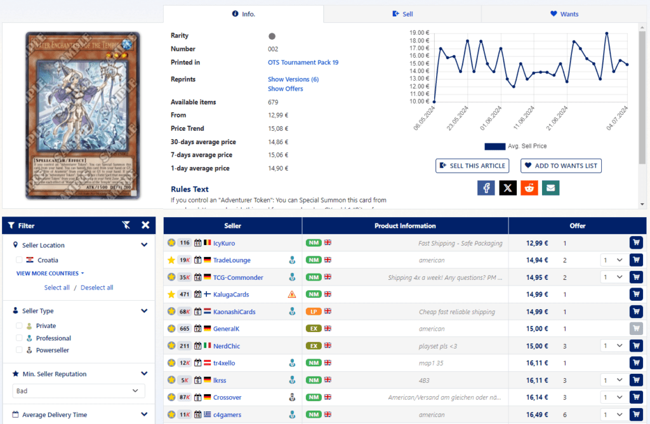The width and height of the screenshot is (650, 424).
Task: Switch to the Info. tab
Action: pos(243,14)
